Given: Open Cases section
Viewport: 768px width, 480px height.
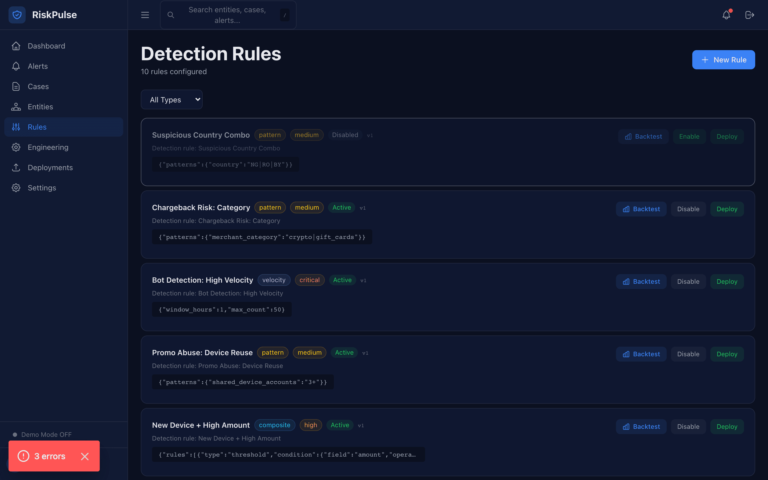Looking at the screenshot, I should tap(64, 86).
